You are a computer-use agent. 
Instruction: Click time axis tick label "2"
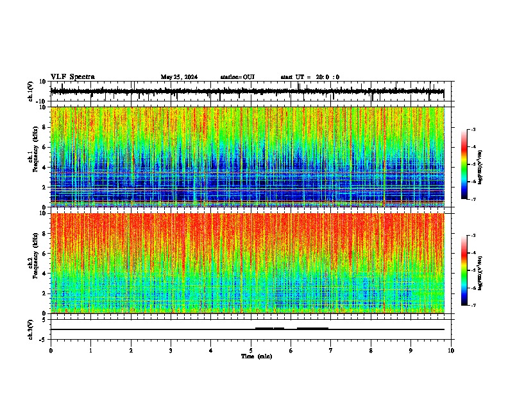point(131,351)
